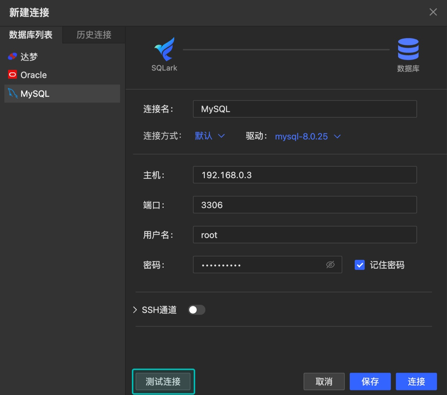Focus the 端口 input with 3306

click(305, 205)
